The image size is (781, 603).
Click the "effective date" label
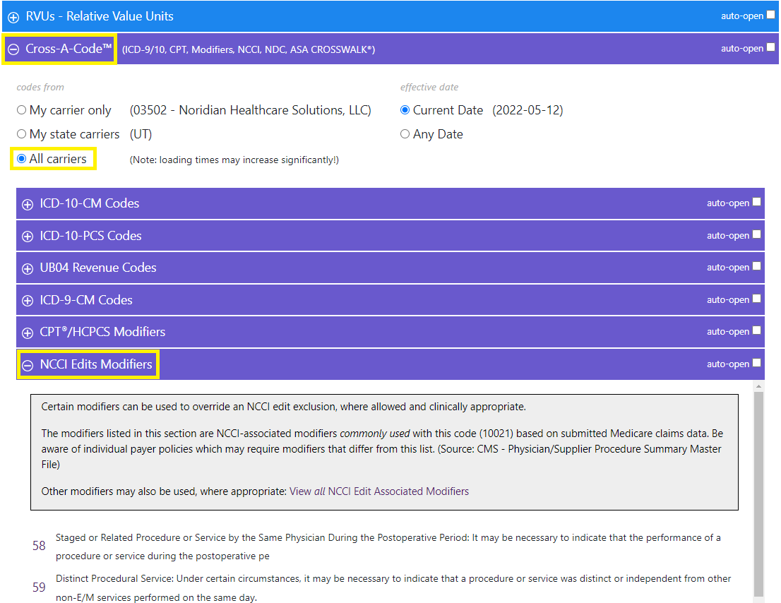coord(429,87)
